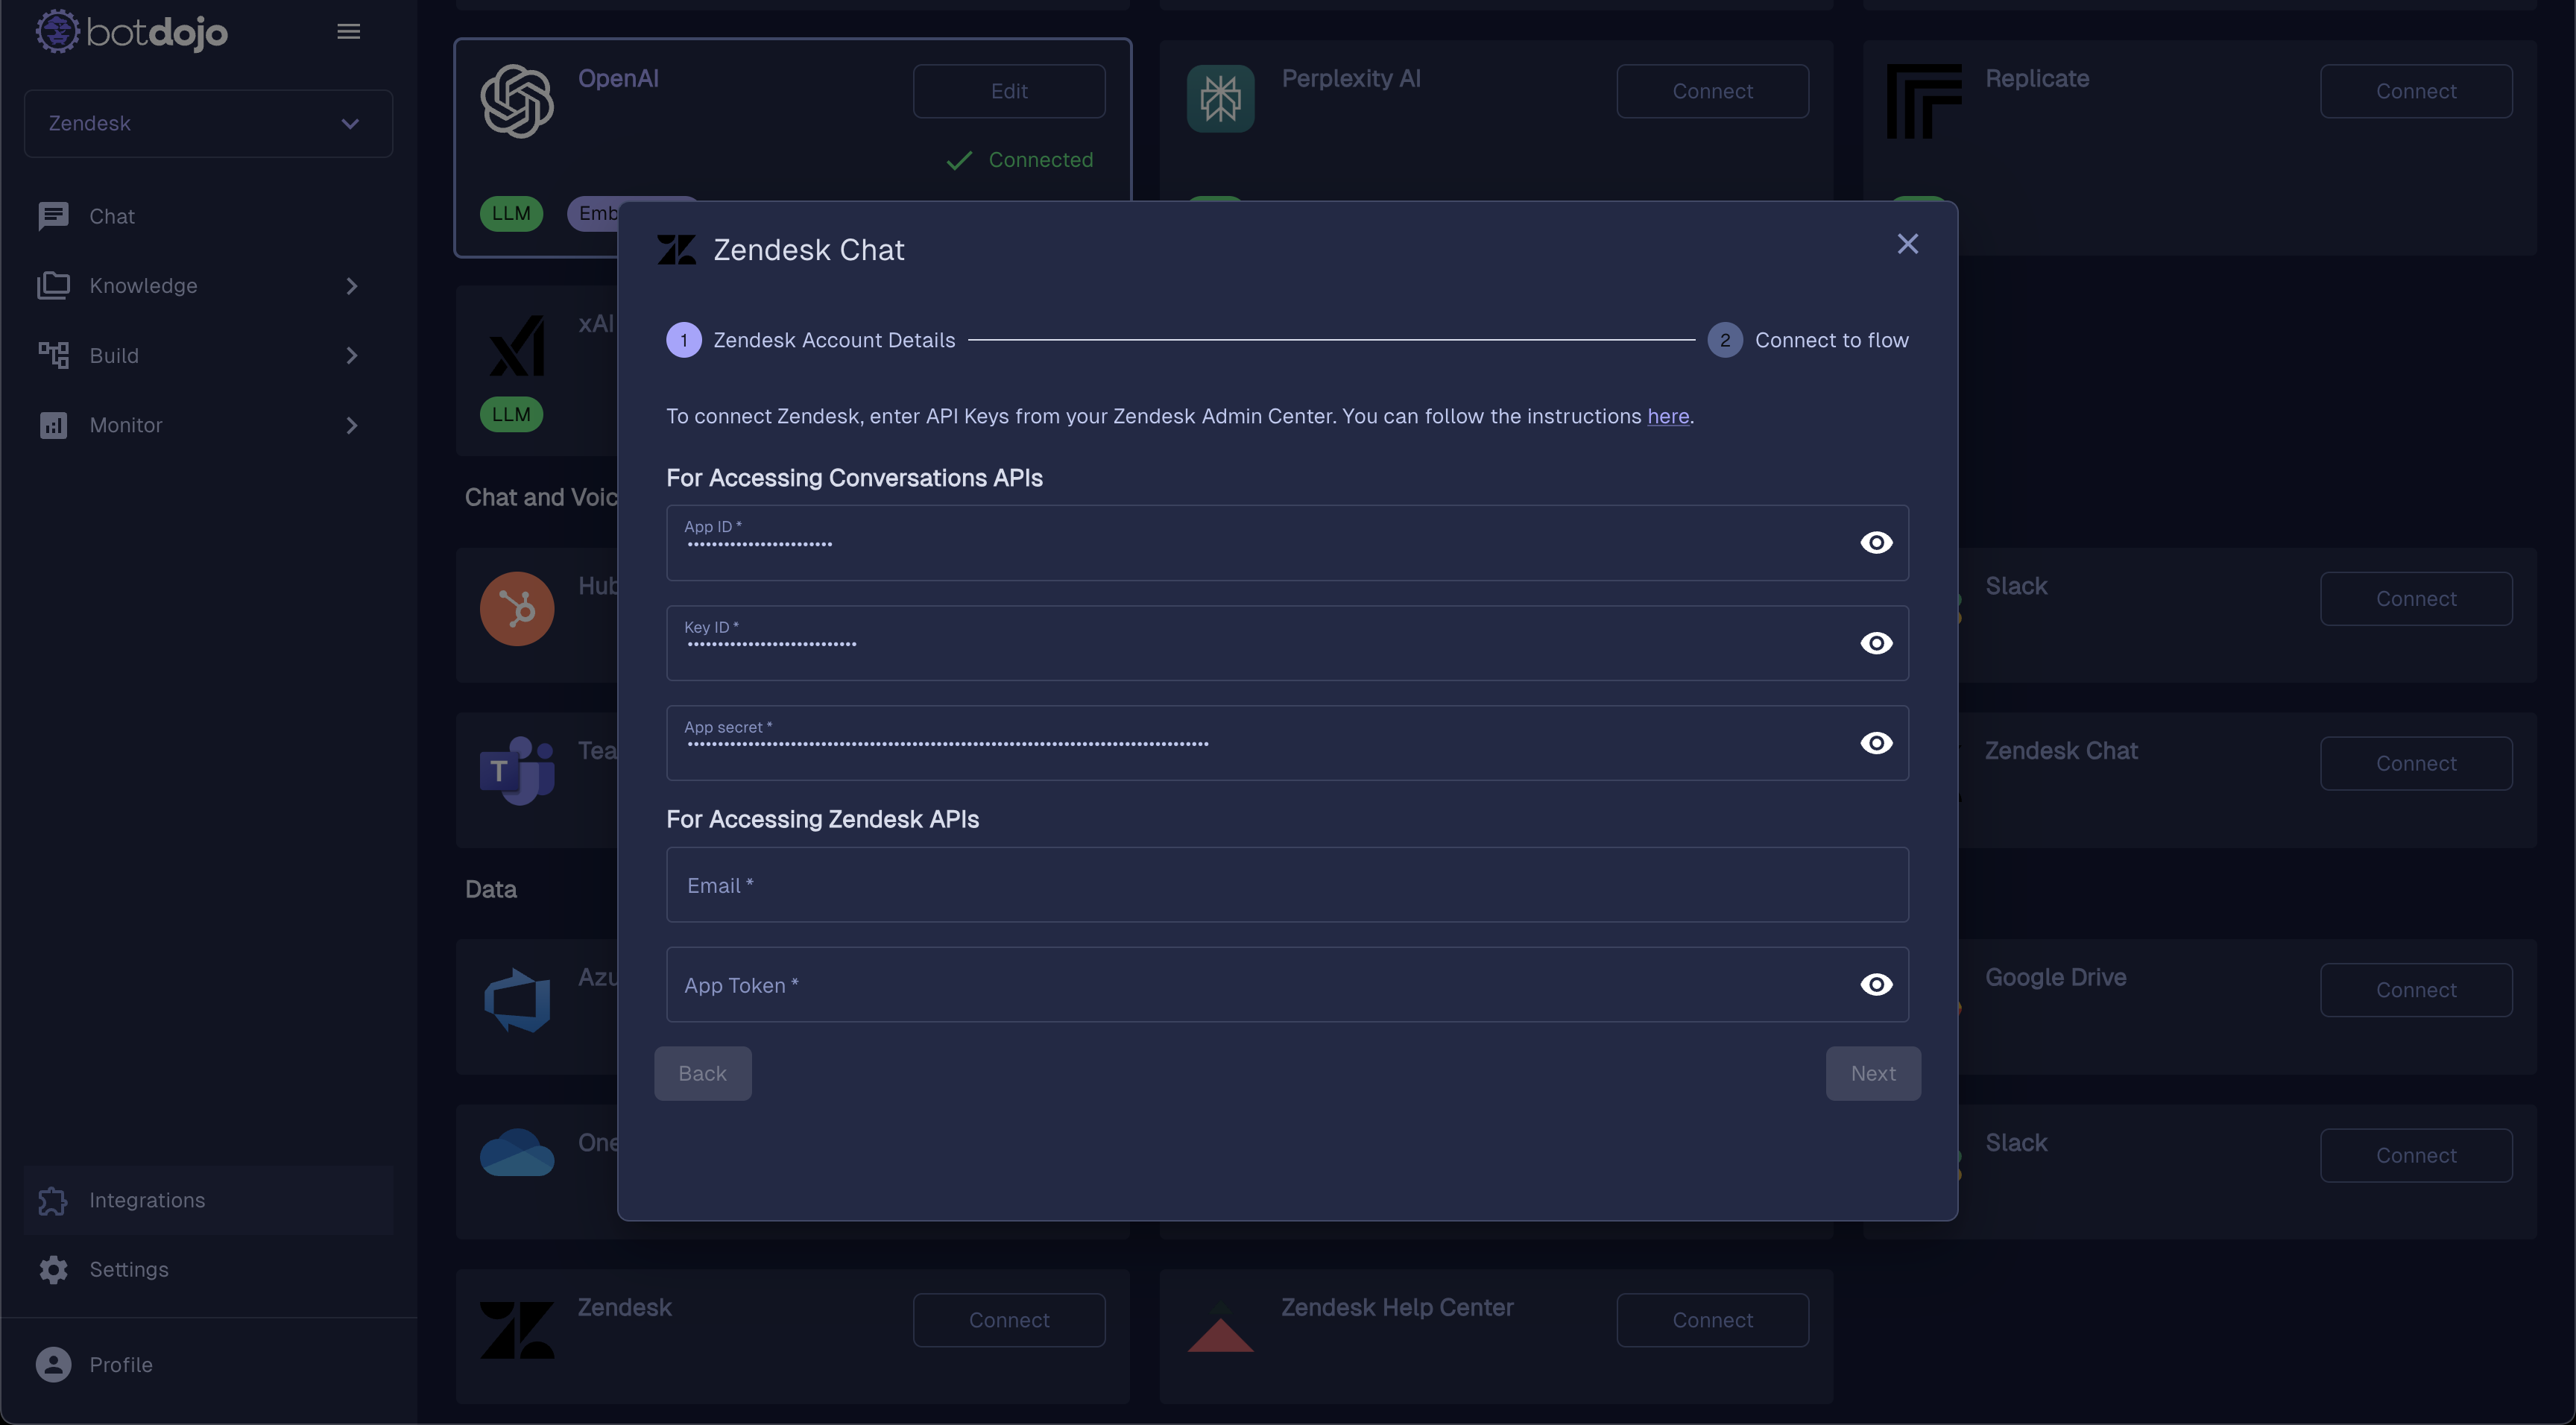Close the Zendesk Chat dialog
2576x1425 pixels.
tap(1907, 244)
